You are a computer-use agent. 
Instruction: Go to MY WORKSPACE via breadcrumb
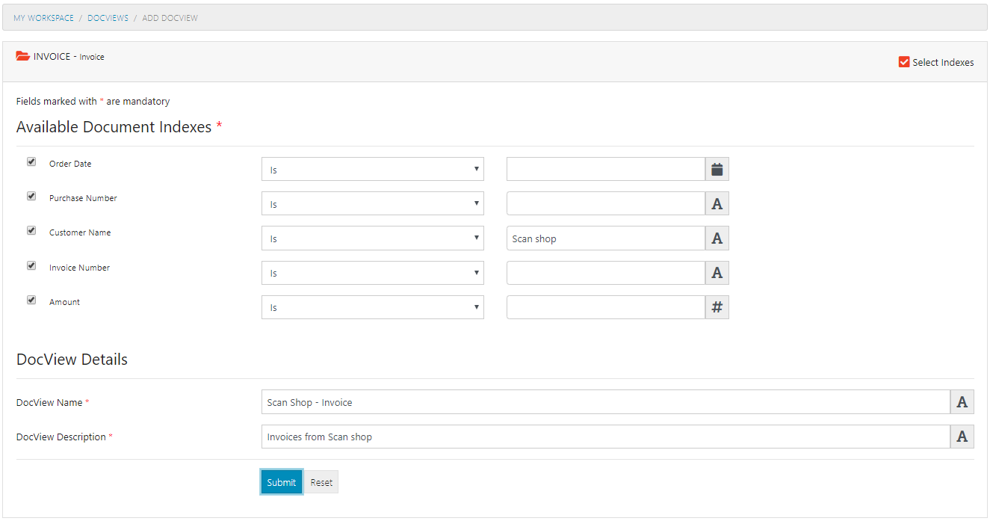[43, 17]
